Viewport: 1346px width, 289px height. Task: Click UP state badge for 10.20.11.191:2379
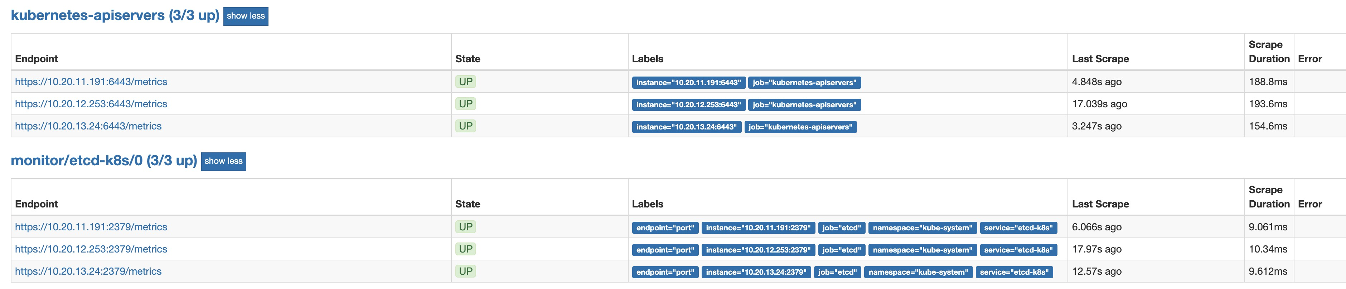[x=466, y=227]
